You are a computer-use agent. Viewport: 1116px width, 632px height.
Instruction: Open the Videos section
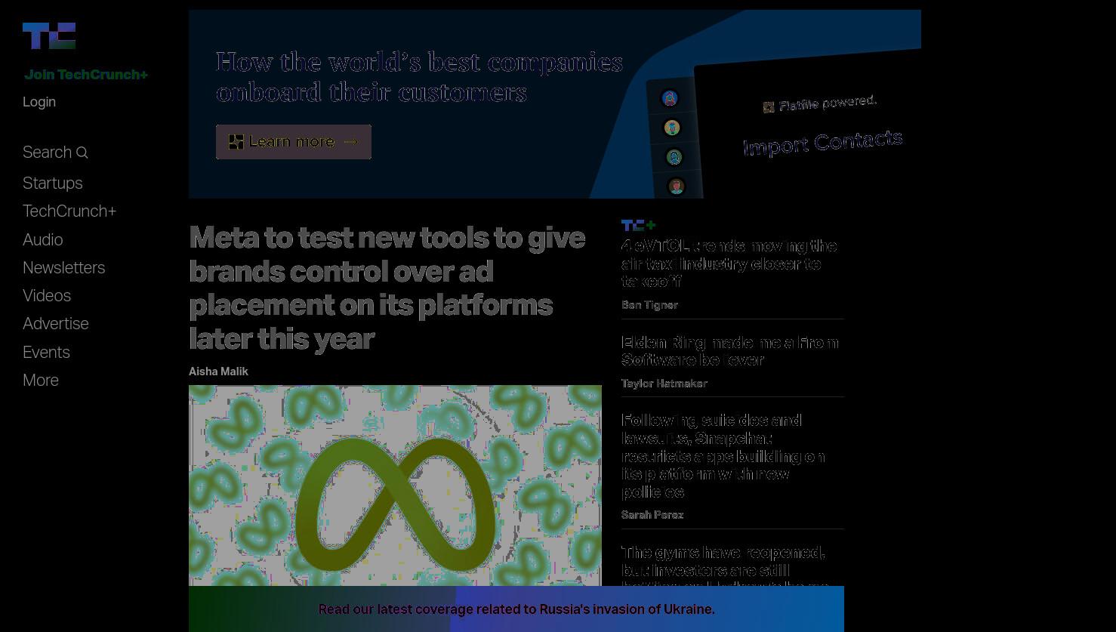pos(47,296)
